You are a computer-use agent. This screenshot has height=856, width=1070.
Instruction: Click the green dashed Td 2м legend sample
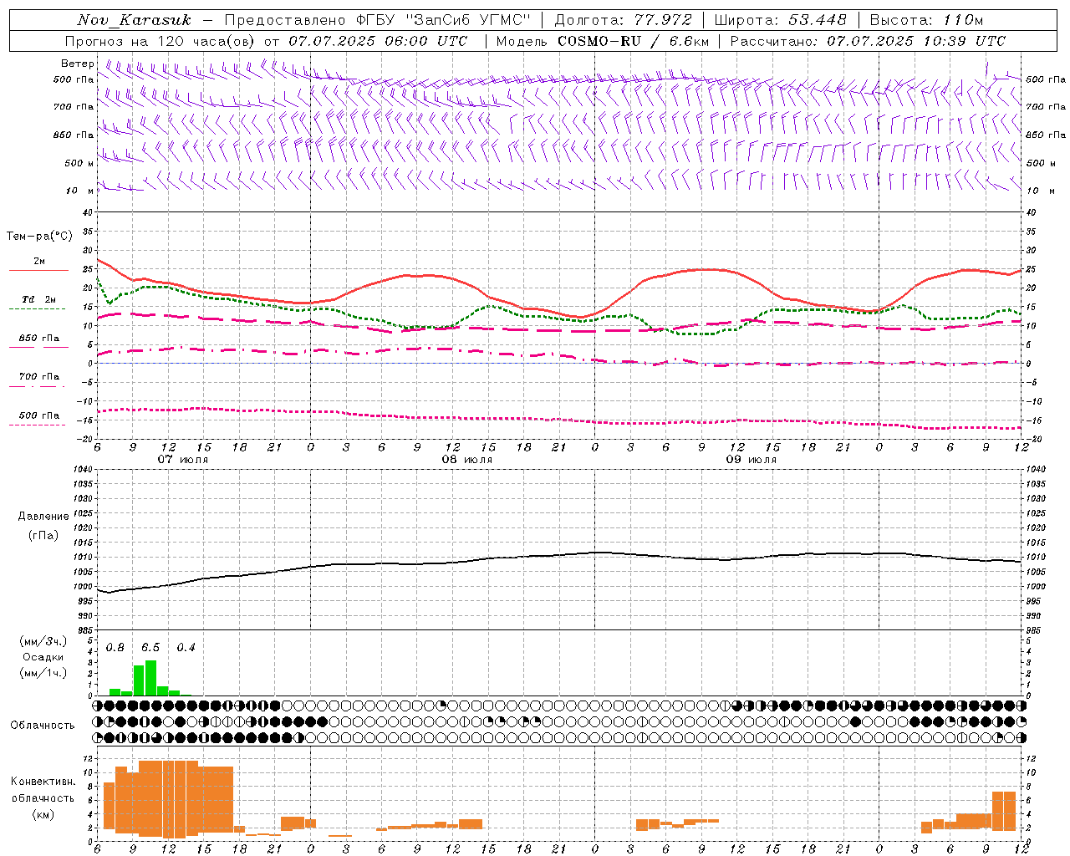tap(38, 308)
